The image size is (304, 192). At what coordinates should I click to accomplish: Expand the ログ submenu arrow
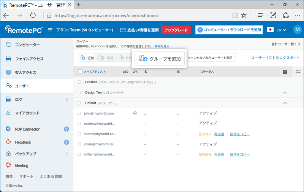[67, 100]
